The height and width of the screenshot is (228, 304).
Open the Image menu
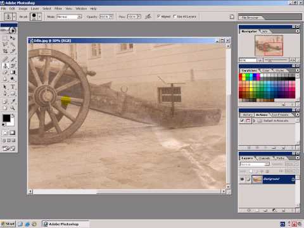tap(23, 8)
